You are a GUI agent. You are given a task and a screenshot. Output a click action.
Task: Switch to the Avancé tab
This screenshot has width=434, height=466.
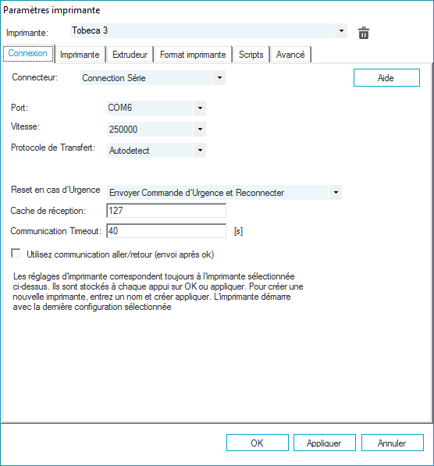[290, 55]
